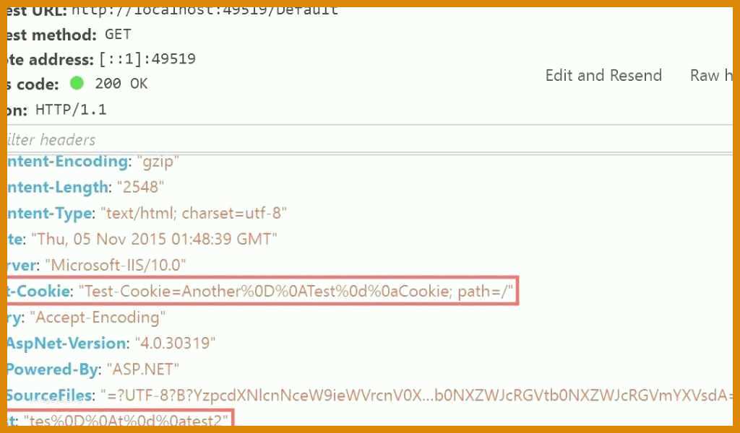
Task: Click the Vary value Accept-Encoding
Action: (98, 317)
